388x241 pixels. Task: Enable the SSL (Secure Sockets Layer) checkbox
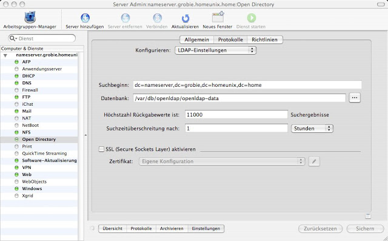tap(101, 149)
